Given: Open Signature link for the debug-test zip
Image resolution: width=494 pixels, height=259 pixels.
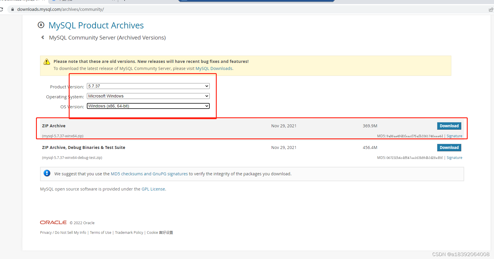Looking at the screenshot, I should [455, 158].
